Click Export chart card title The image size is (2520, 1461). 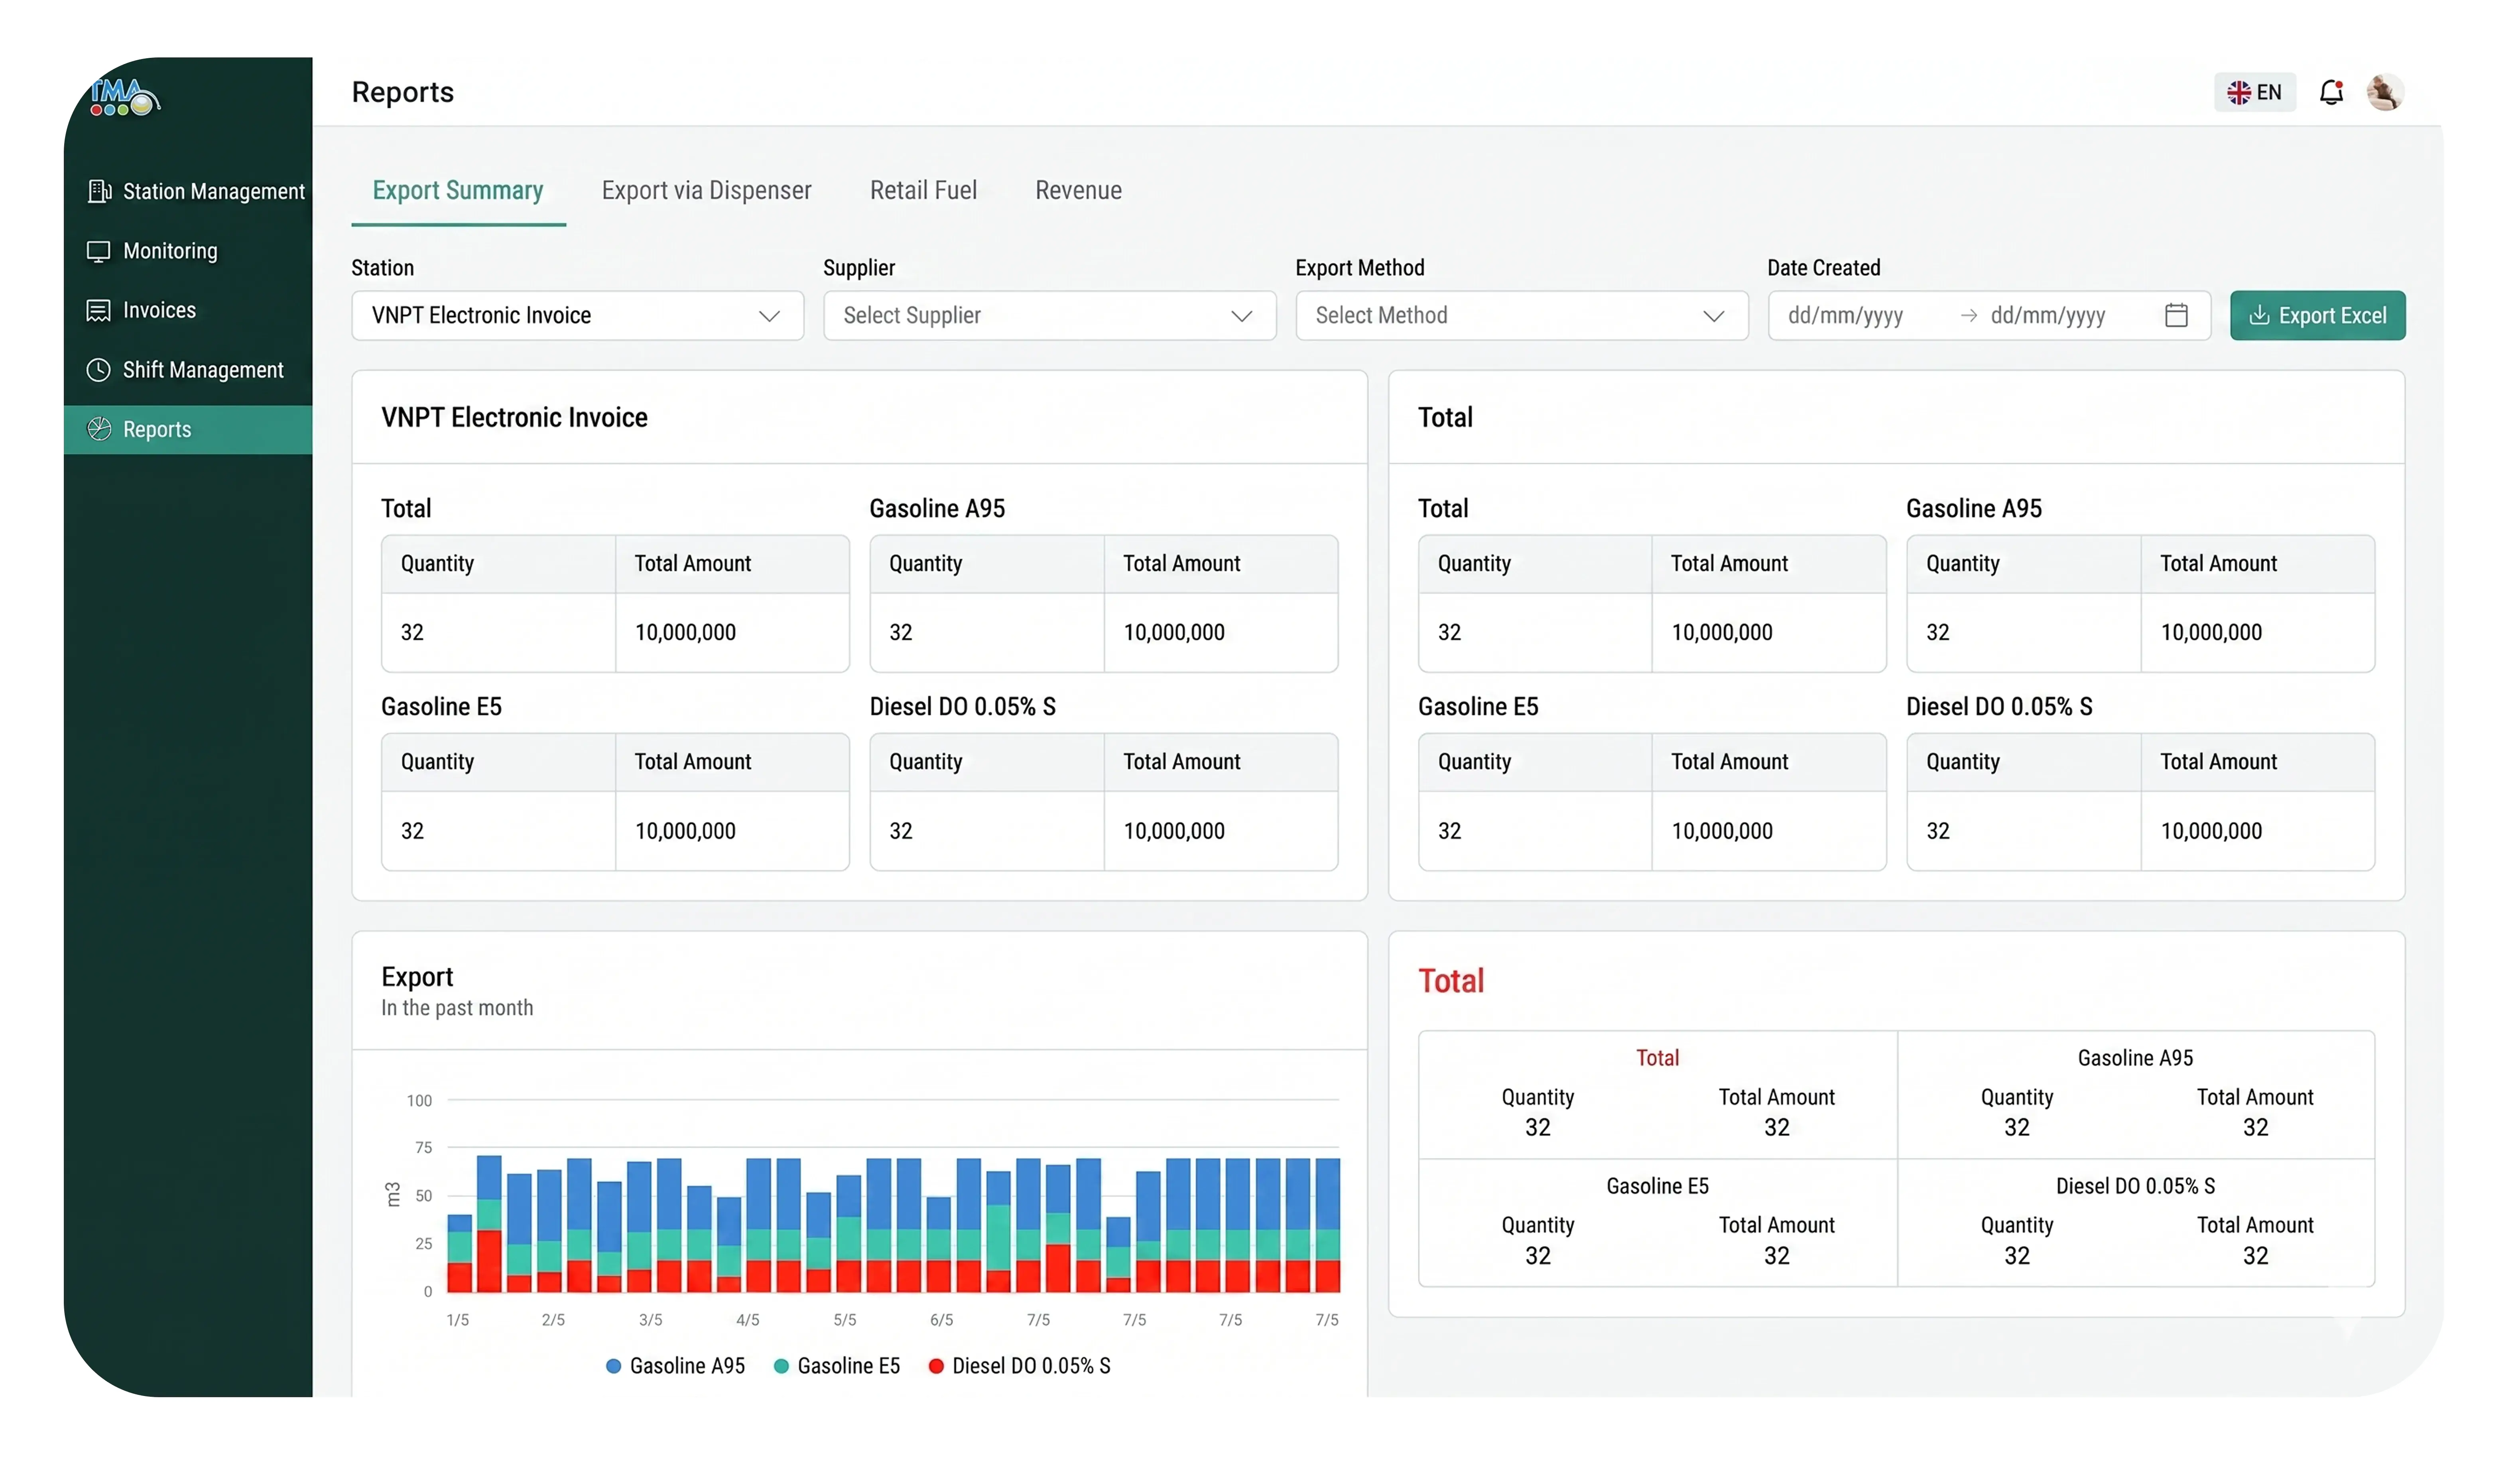point(417,976)
